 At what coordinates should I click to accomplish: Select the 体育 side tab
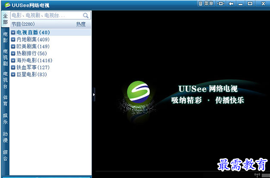(x=6, y=101)
